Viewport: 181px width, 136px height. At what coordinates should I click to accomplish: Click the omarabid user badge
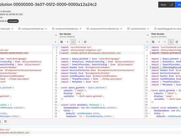click(x=13, y=21)
